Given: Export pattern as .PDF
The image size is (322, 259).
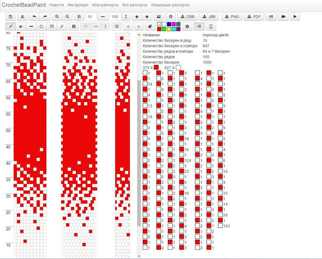Looking at the screenshot, I should pyautogui.click(x=254, y=17).
